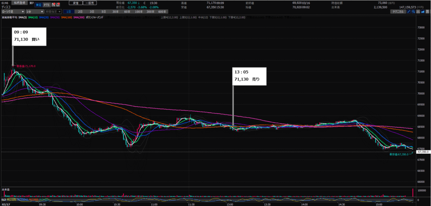This screenshot has width=431, height=206.
Task: Click the magnifier zoom icon
Action: click(x=413, y=11)
